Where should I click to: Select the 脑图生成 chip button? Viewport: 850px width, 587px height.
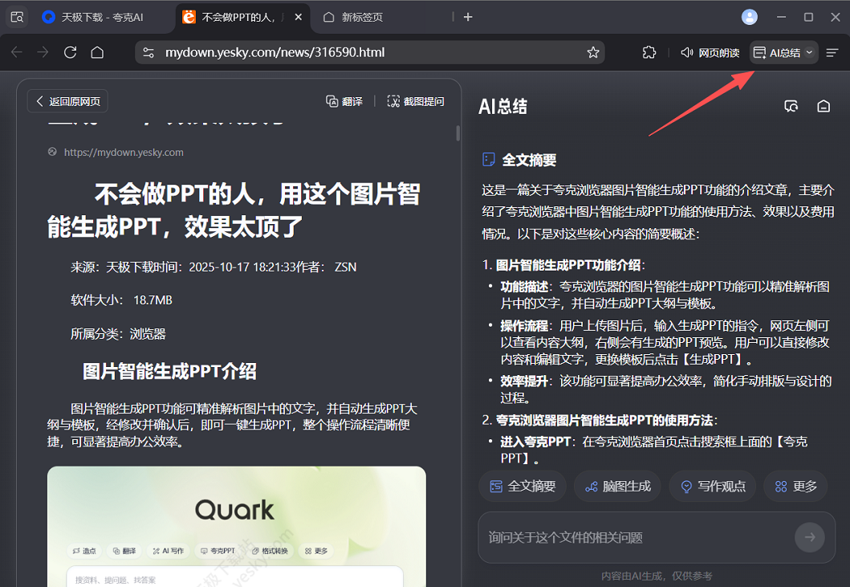(x=617, y=486)
